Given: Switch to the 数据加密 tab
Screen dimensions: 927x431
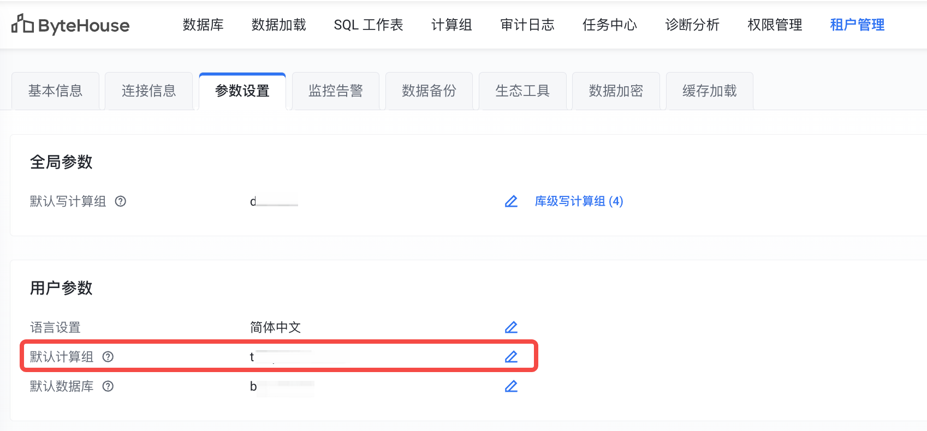Looking at the screenshot, I should (616, 91).
